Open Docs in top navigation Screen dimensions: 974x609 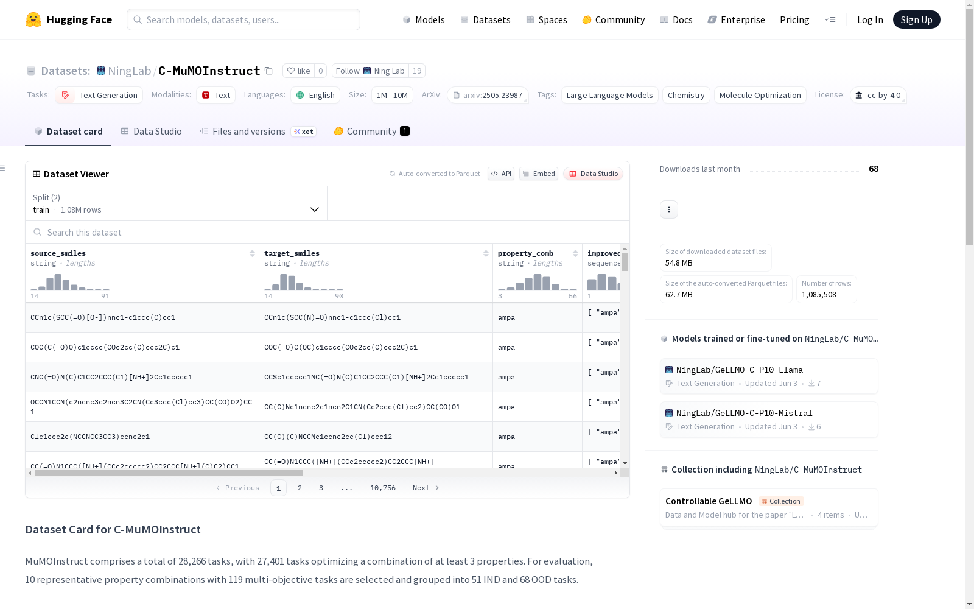click(x=676, y=19)
